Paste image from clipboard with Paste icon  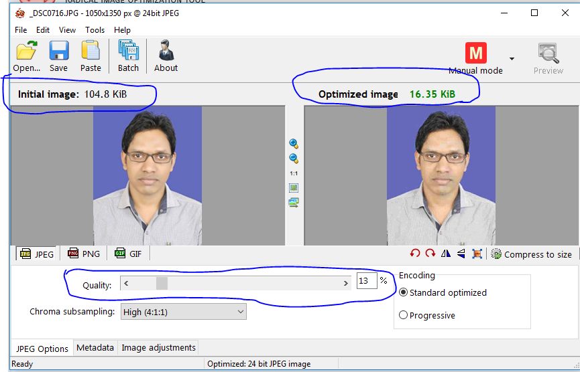click(x=91, y=56)
